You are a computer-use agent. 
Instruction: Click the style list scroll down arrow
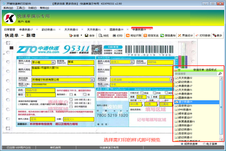tap(221, 140)
